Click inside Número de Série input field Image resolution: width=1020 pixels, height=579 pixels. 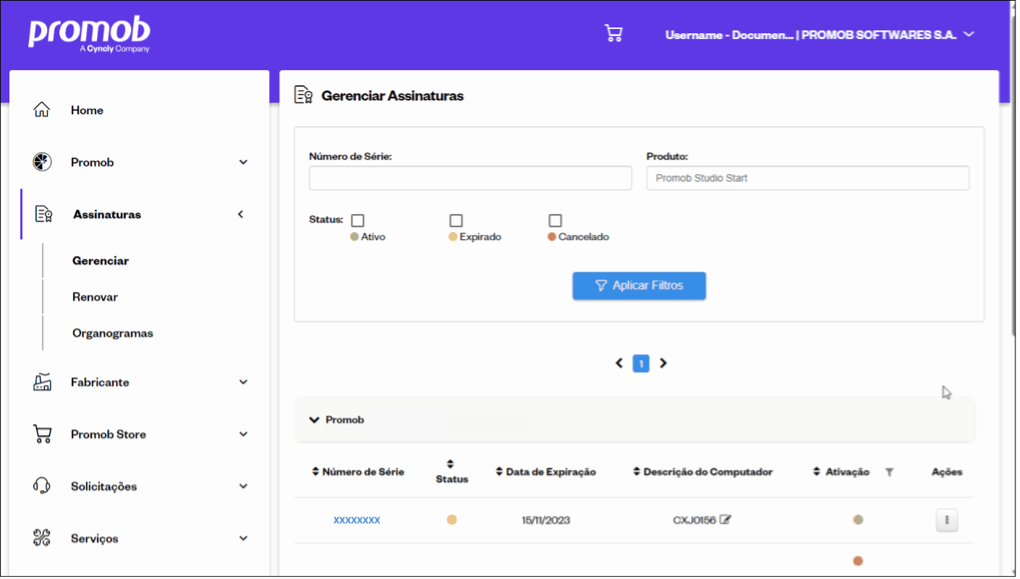pyautogui.click(x=470, y=178)
